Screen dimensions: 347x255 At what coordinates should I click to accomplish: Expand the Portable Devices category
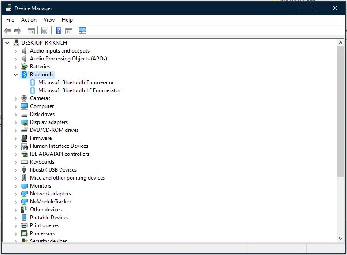click(15, 218)
